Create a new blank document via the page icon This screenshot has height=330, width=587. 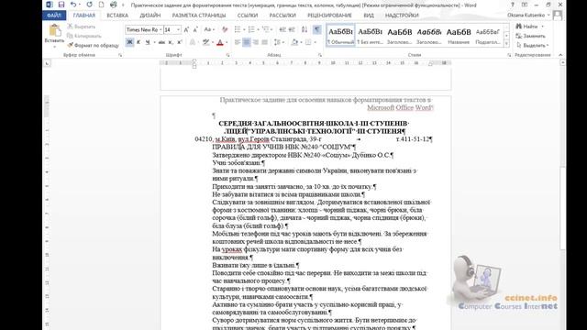tap(101, 5)
